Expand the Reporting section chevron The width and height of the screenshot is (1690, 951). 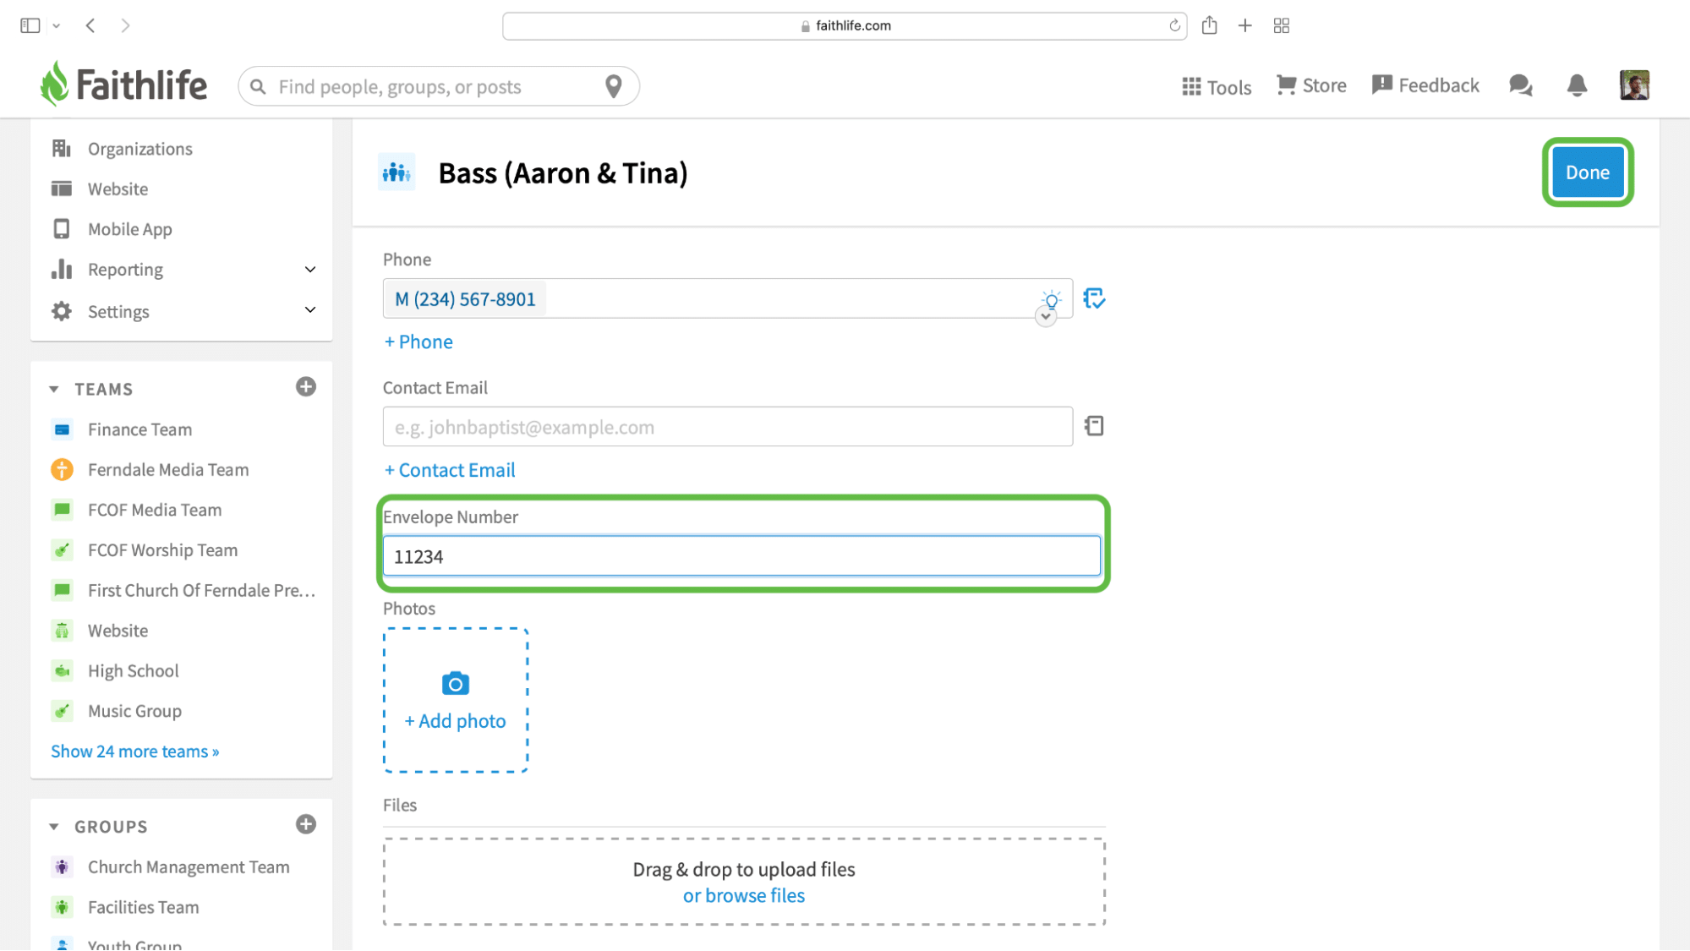tap(310, 270)
